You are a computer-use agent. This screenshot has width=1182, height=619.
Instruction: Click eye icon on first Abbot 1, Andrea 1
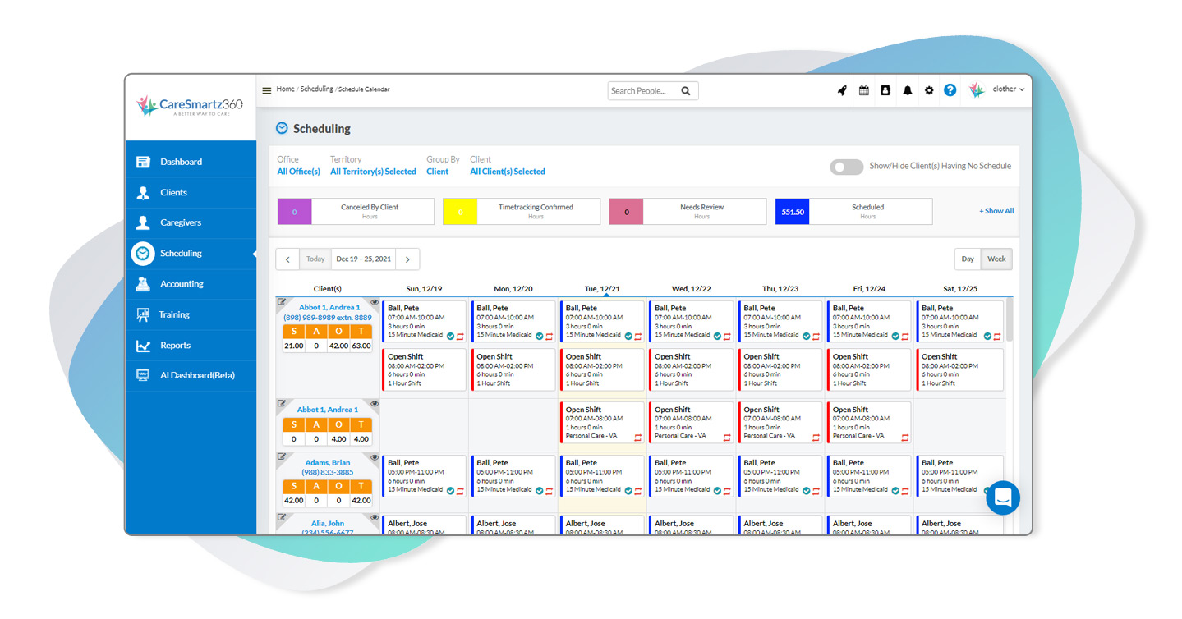click(x=375, y=302)
